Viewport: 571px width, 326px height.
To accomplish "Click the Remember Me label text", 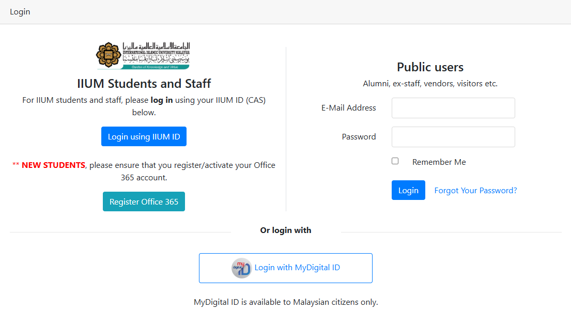I will pos(439,162).
